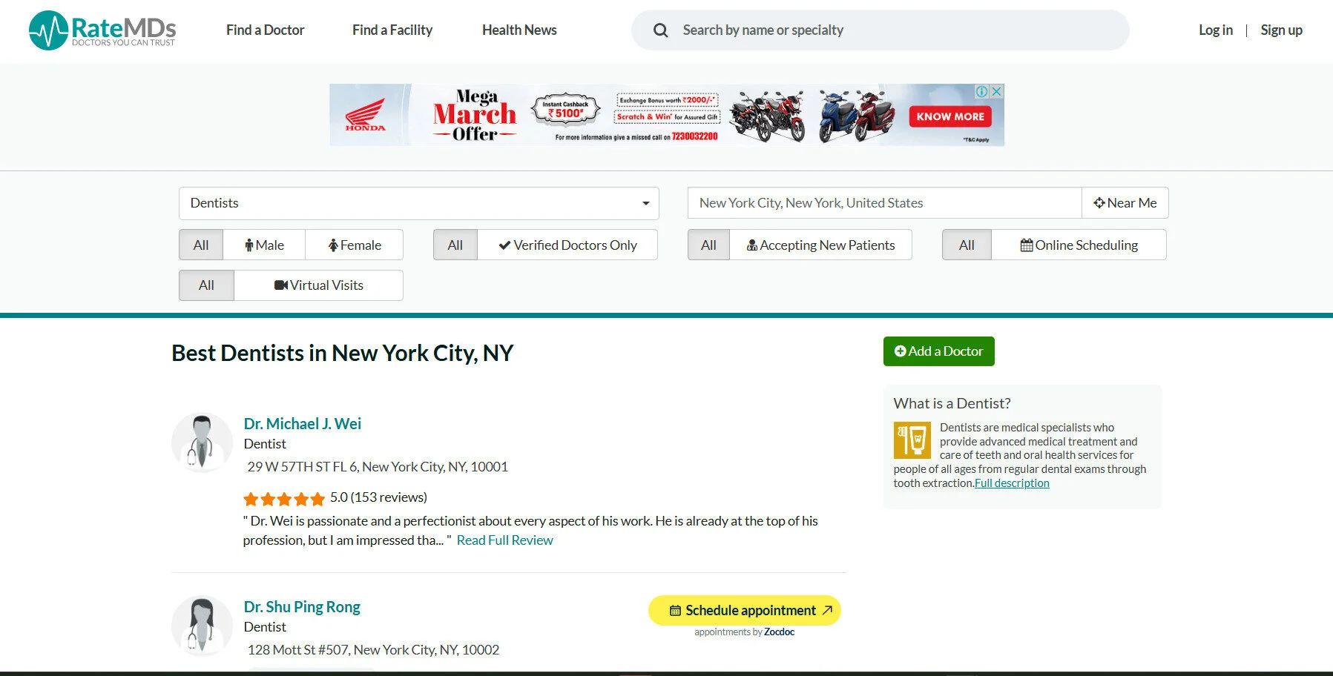The height and width of the screenshot is (676, 1333).
Task: Go to Health News section
Action: click(519, 30)
